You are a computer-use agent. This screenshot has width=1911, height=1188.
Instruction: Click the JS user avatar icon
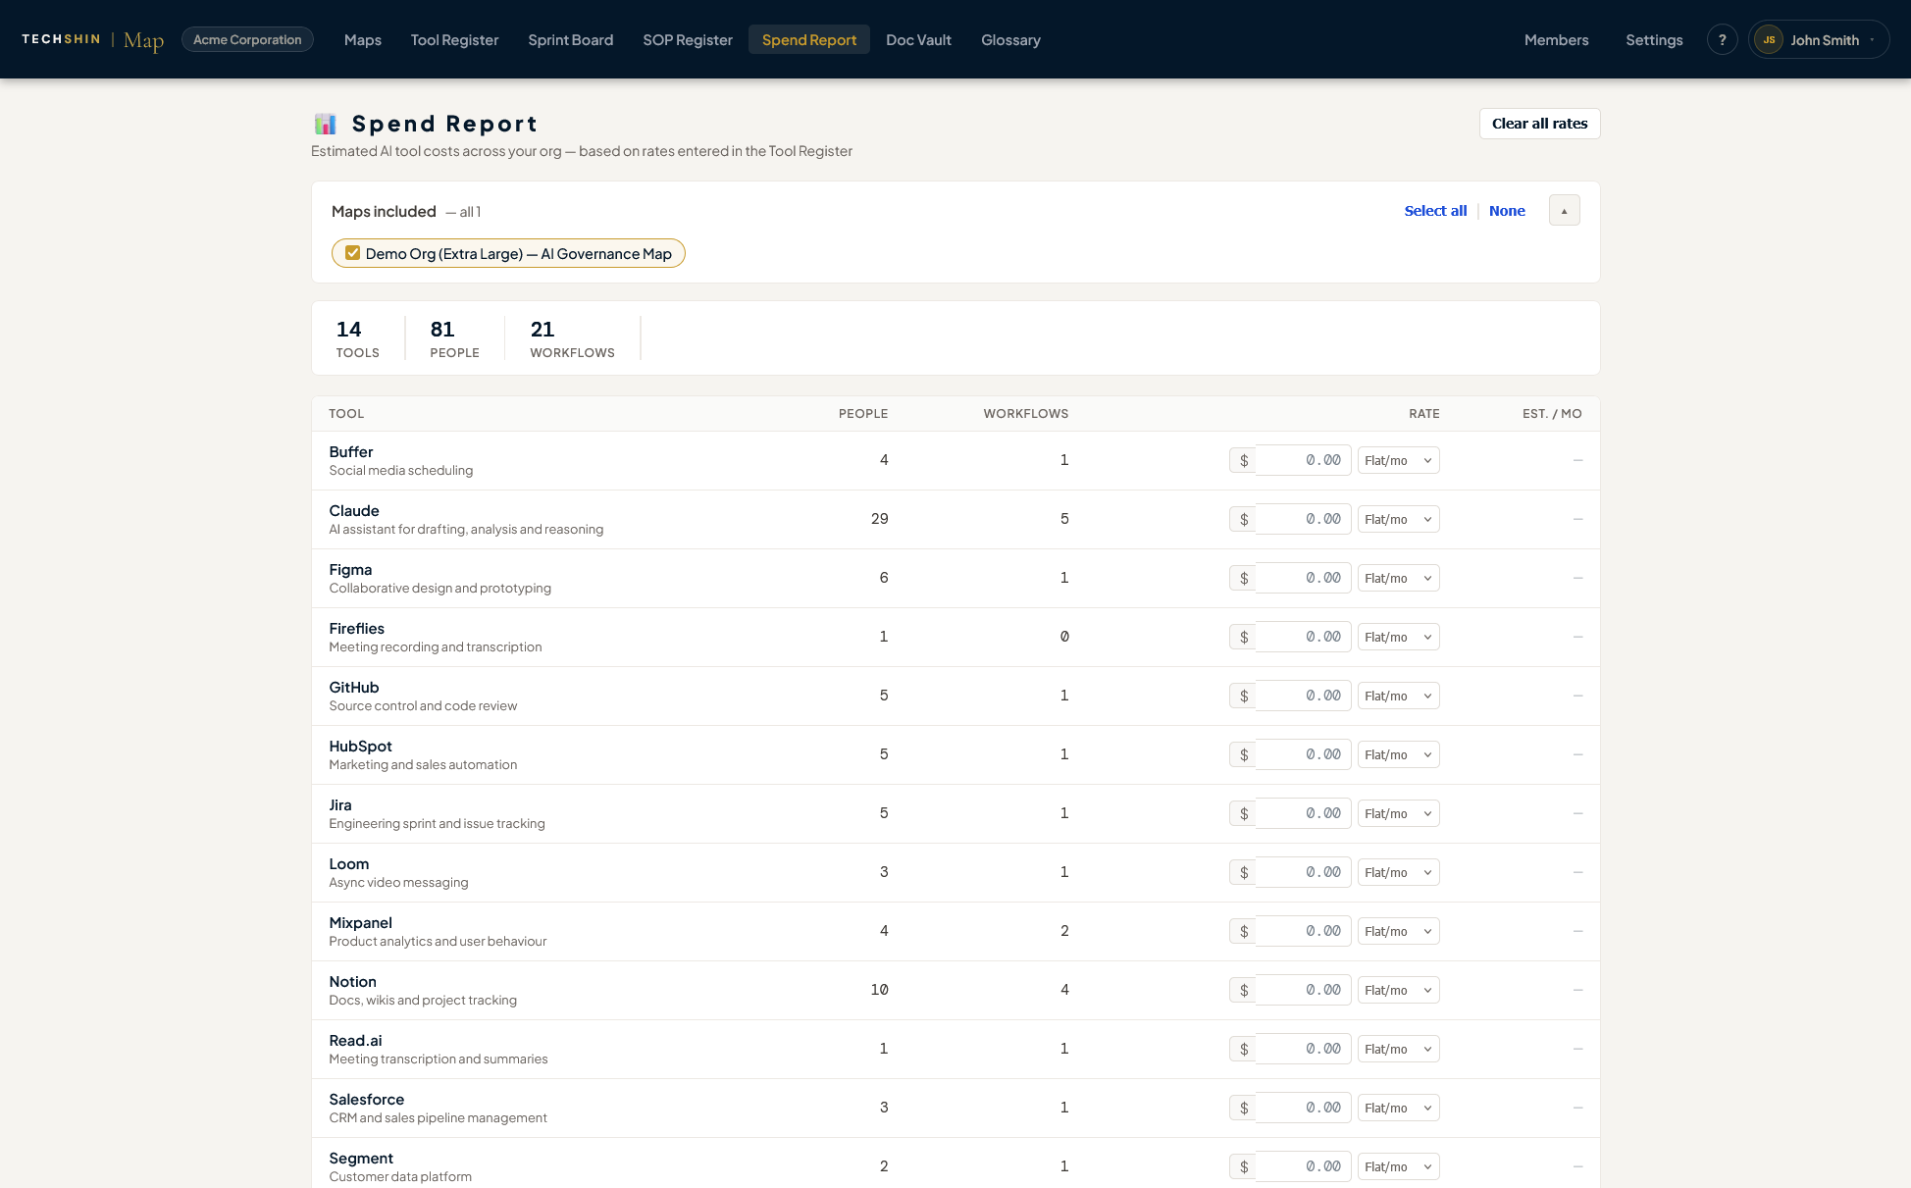[x=1769, y=39]
